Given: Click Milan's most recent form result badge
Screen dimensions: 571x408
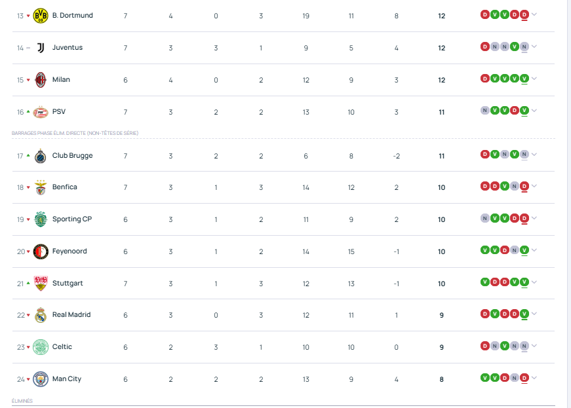Looking at the screenshot, I should point(524,79).
